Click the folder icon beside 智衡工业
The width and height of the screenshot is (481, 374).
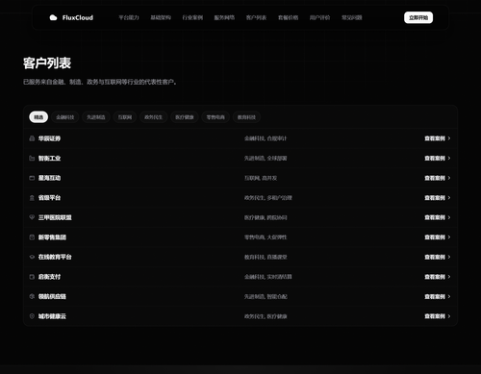[32, 159]
